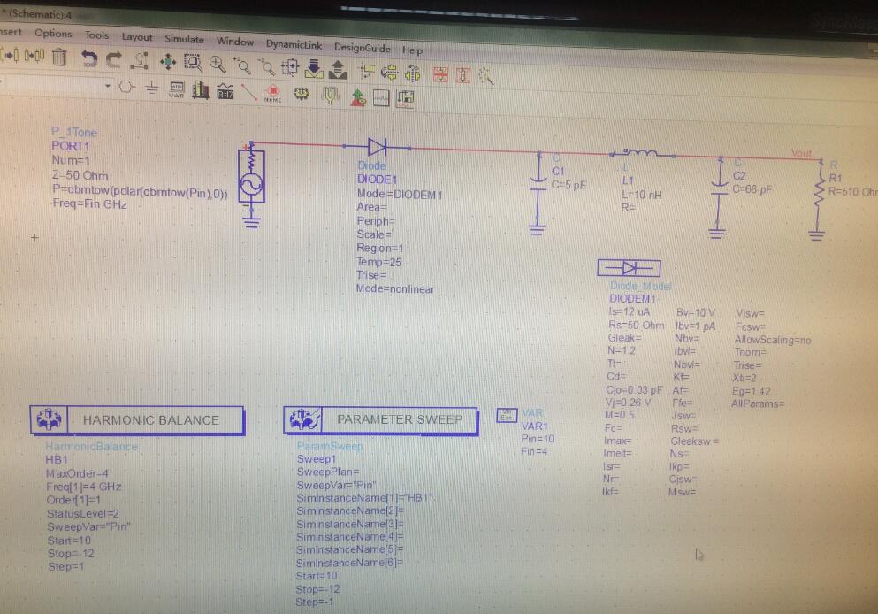Open the Simulate menu

pos(184,39)
